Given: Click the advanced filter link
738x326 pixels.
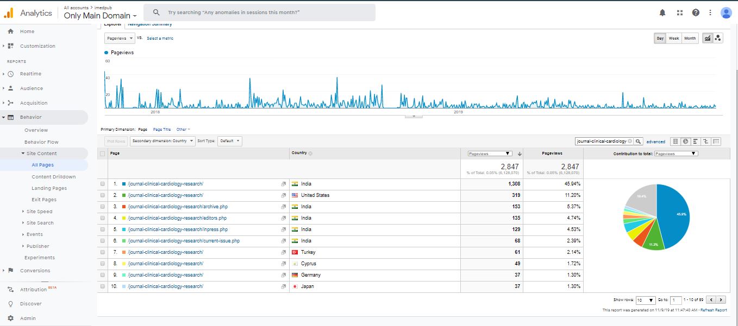Looking at the screenshot, I should [655, 142].
